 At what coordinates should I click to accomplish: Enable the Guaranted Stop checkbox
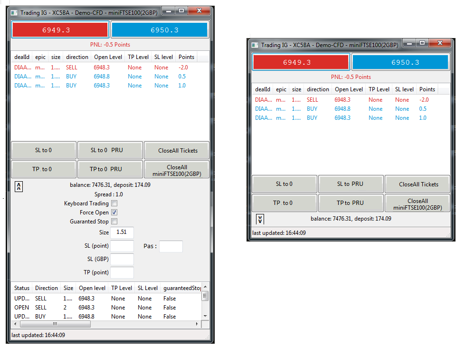114,221
